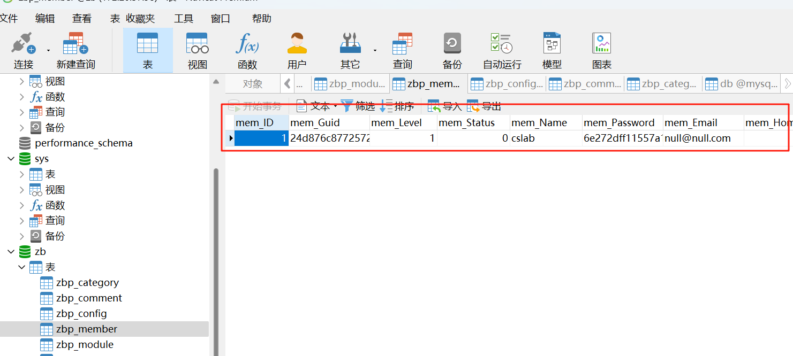Open the 文件 menu
Viewport: 793px width, 356px height.
click(x=9, y=19)
